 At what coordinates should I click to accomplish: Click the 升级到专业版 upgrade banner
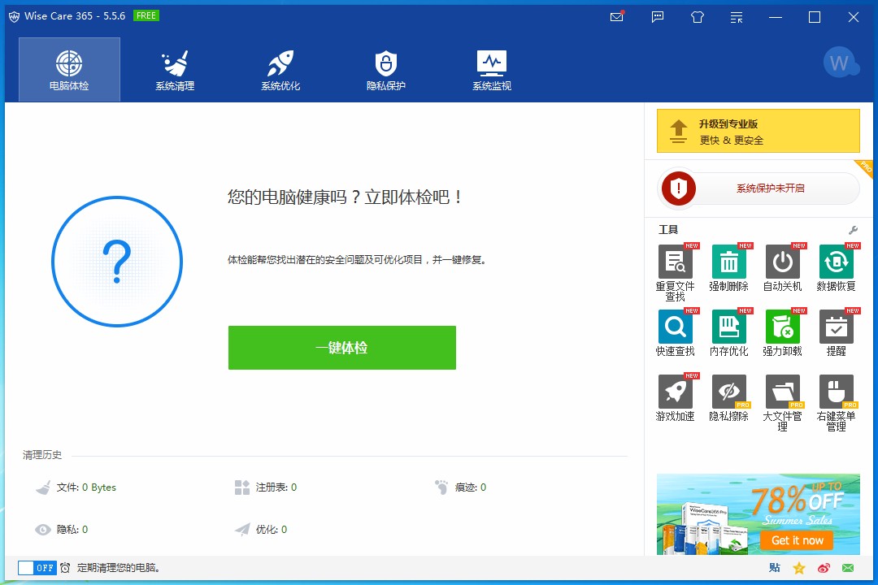pos(758,131)
